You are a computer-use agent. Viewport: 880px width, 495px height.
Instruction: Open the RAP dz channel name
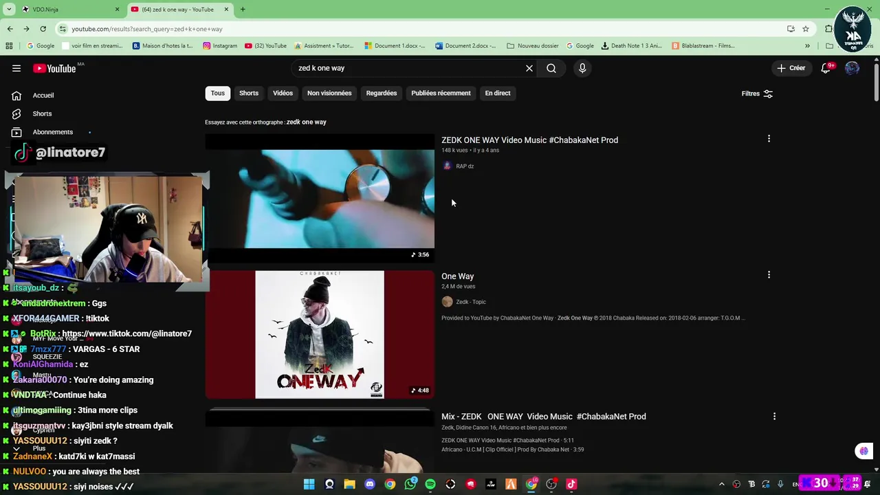tap(465, 166)
